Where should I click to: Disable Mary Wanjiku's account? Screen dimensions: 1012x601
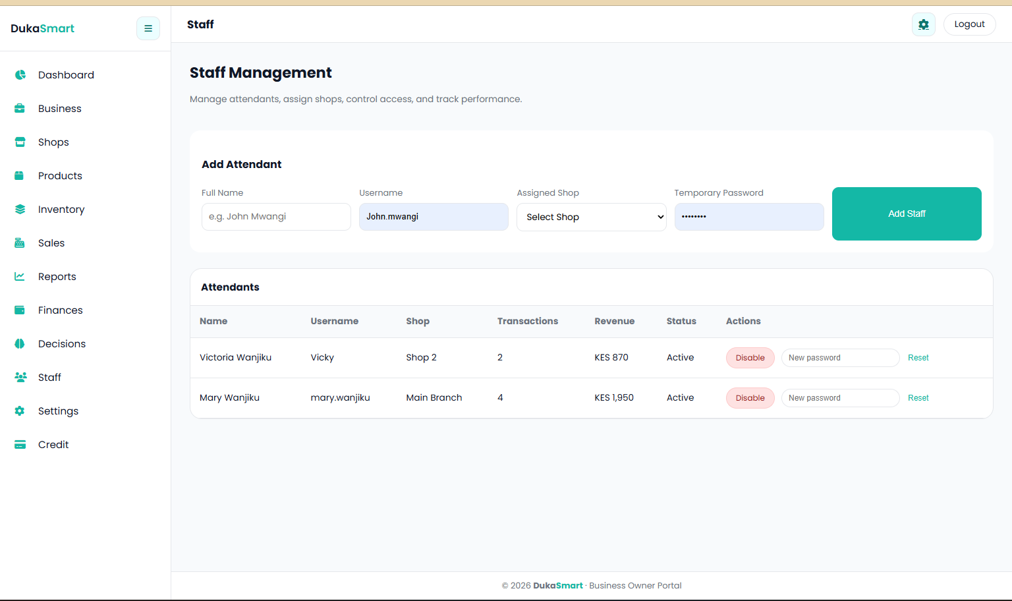pyautogui.click(x=750, y=398)
